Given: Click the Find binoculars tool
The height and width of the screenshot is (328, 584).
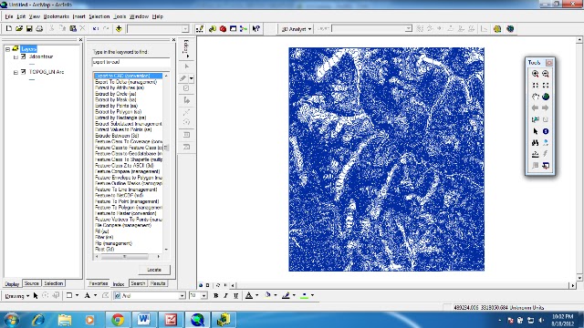Looking at the screenshot, I should (536, 143).
